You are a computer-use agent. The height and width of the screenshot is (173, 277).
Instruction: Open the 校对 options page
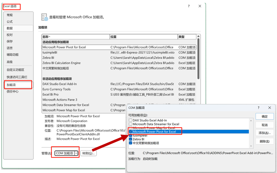[18, 35]
